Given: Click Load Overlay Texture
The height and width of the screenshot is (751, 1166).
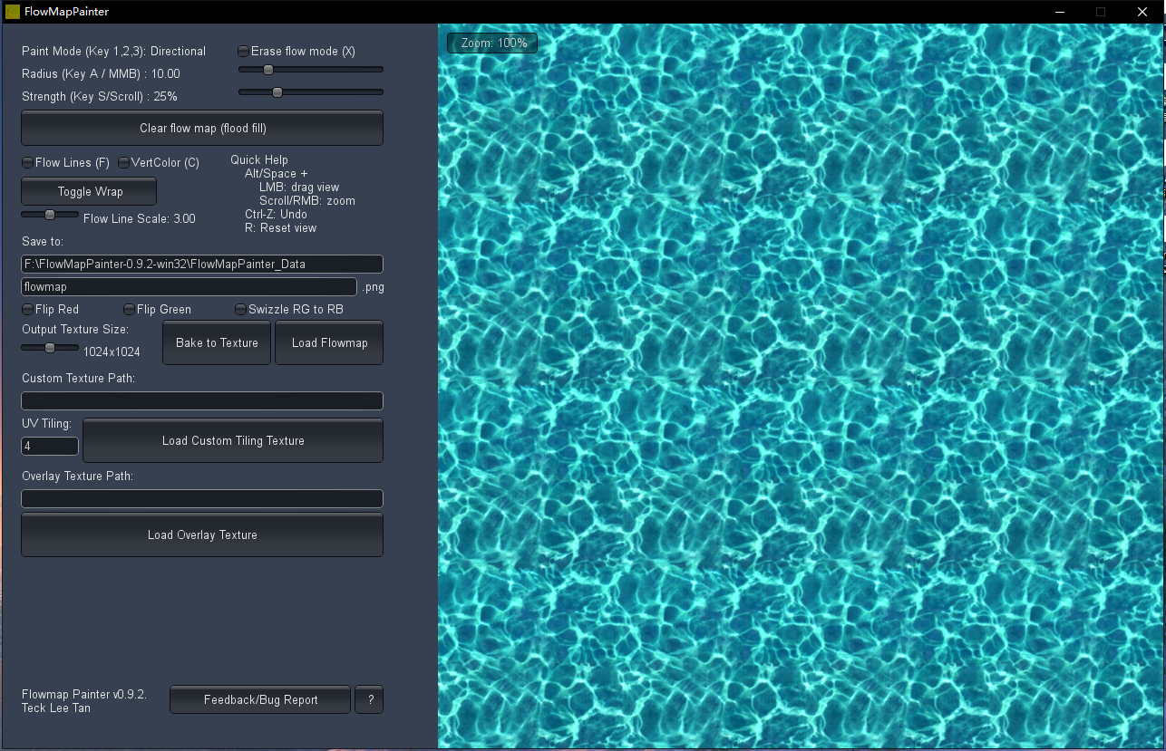Looking at the screenshot, I should click(201, 534).
